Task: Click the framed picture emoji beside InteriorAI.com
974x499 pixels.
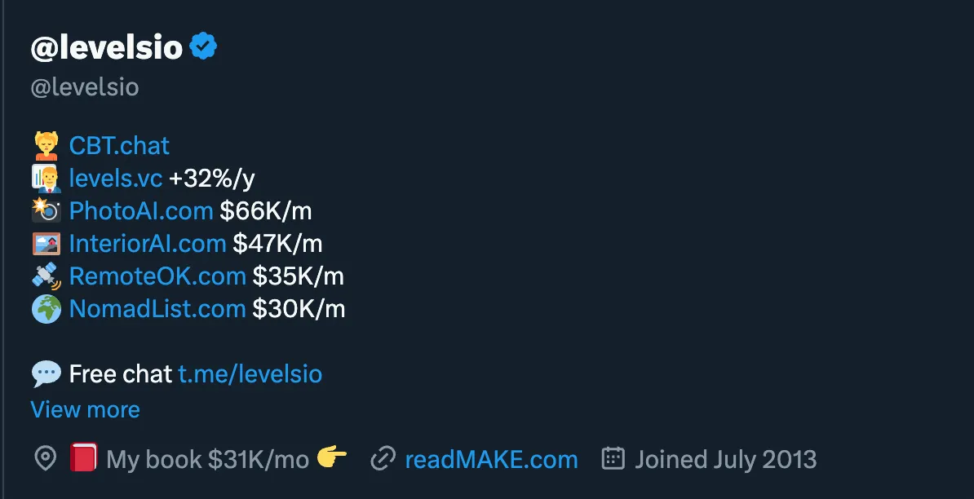Action: pyautogui.click(x=46, y=244)
